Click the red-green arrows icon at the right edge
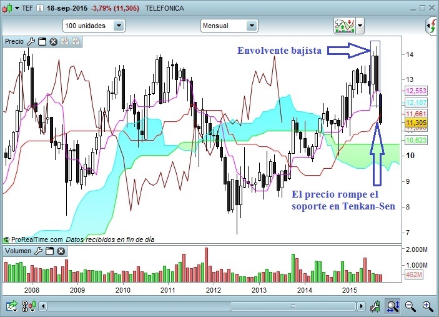The width and height of the screenshot is (439, 317). point(432,26)
